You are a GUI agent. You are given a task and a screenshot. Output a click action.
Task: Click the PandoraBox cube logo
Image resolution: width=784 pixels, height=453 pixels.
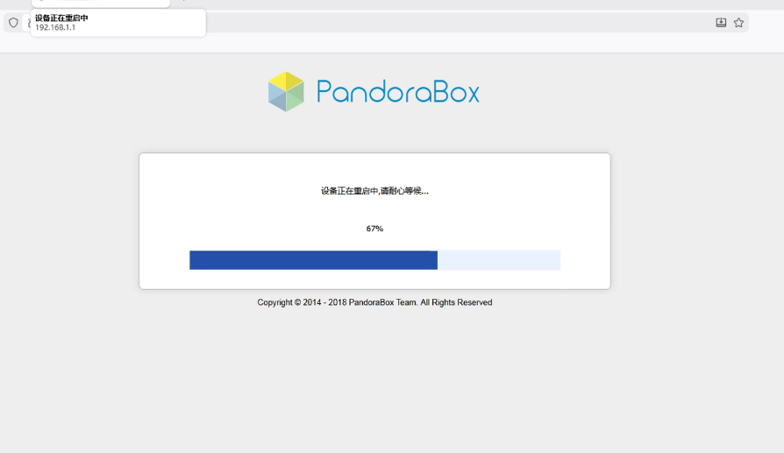pyautogui.click(x=286, y=91)
